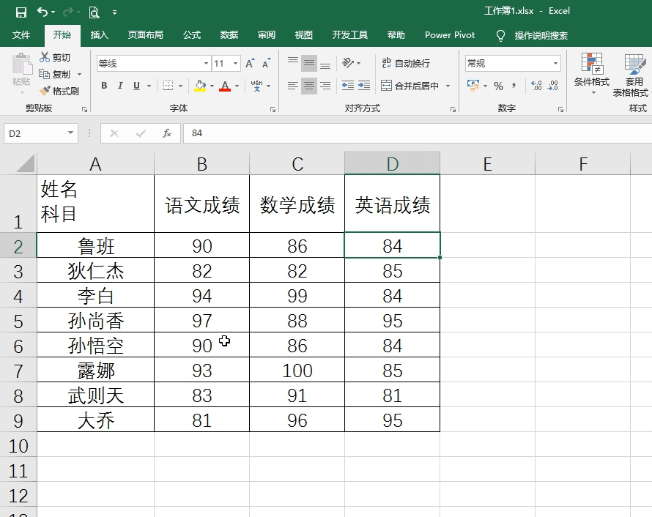Decrease indent icon in alignment group
Screen dimensions: 652x517
(348, 86)
